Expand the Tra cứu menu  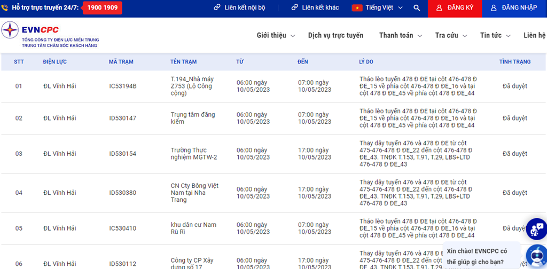(x=451, y=36)
